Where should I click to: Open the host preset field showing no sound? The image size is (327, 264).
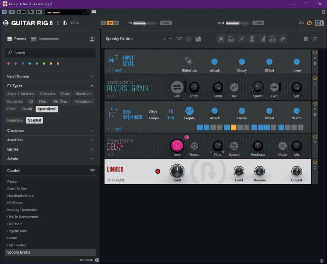(x=67, y=12)
